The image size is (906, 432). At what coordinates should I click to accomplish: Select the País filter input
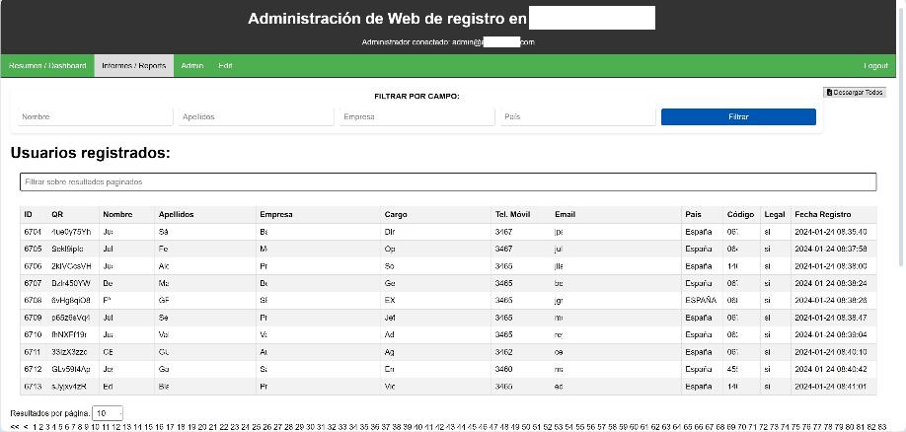coord(577,116)
